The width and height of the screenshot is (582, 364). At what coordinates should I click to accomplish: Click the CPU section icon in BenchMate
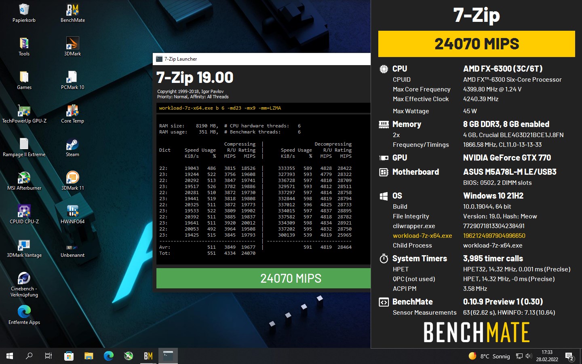pos(384,69)
